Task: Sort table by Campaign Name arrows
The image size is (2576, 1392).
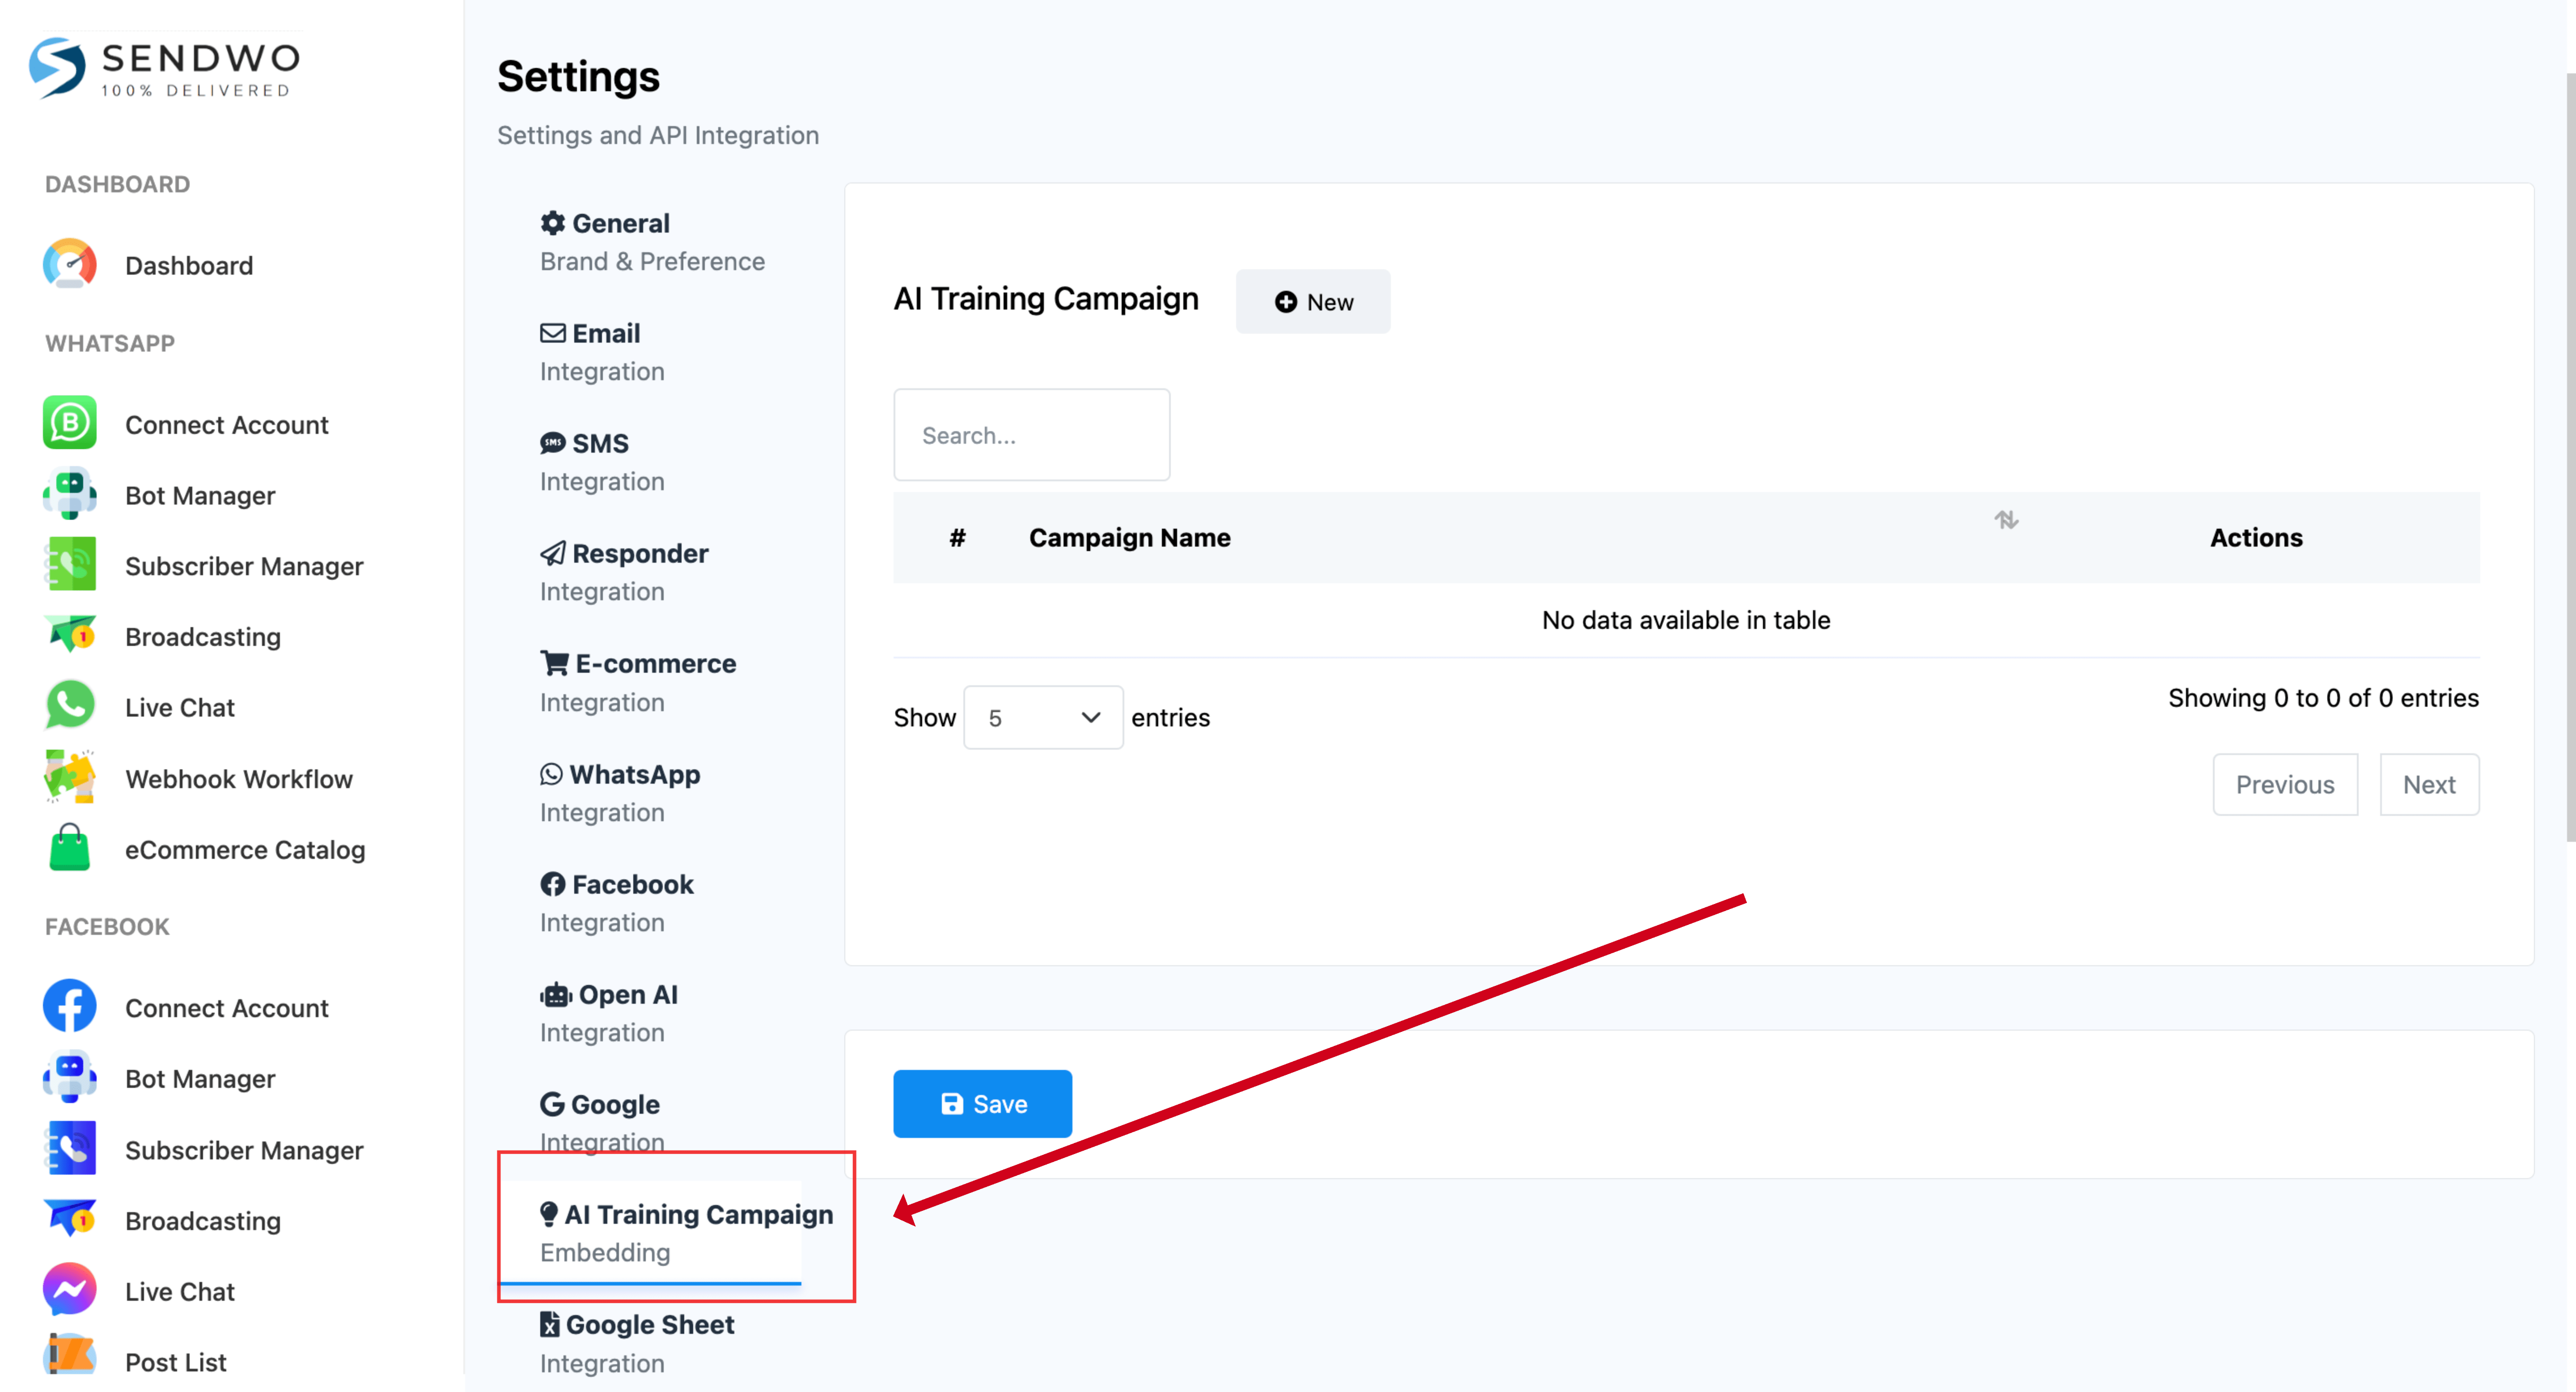Action: click(2005, 520)
